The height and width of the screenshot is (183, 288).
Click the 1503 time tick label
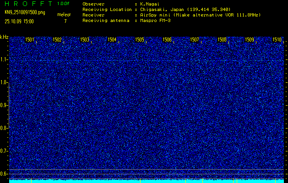[x=84, y=40]
